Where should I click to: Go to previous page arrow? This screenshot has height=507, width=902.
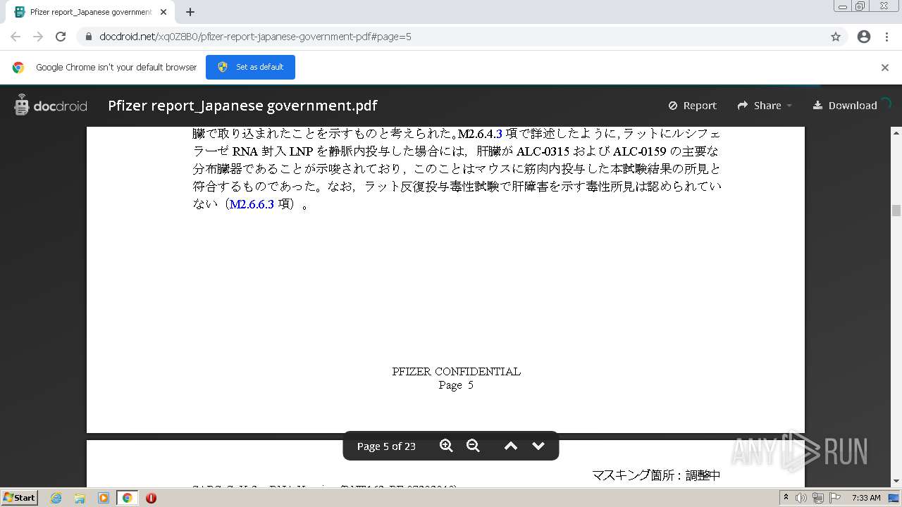tap(511, 446)
